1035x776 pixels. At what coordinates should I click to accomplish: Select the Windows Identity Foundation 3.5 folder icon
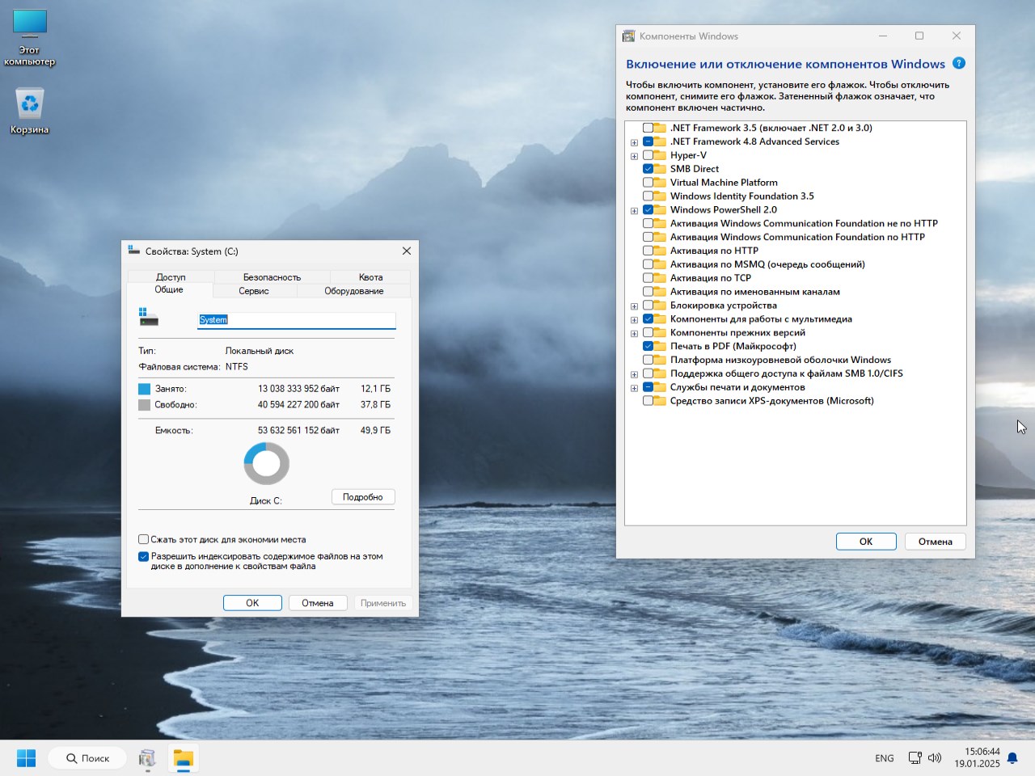[661, 196]
